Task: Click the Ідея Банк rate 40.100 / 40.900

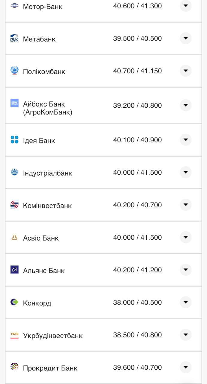Action: [137, 140]
